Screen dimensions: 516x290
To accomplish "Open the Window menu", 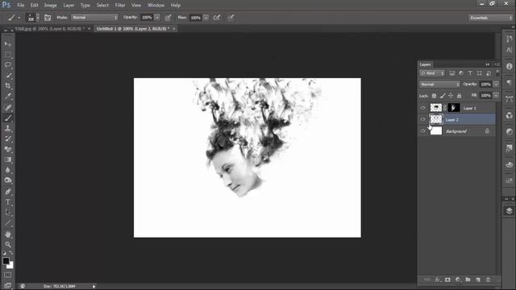I will (156, 6).
